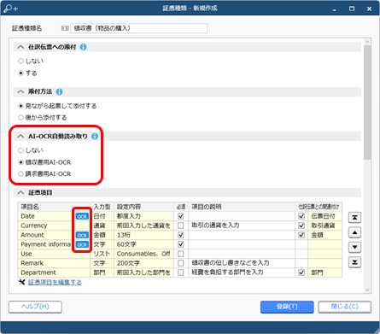Move selected item down one row

354,247
